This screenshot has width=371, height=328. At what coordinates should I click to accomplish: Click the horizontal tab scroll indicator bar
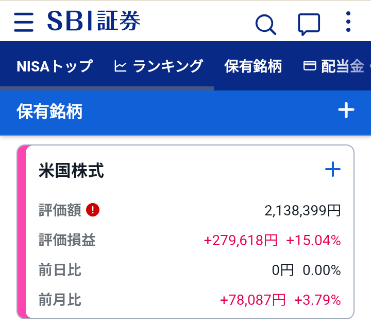tap(107, 88)
